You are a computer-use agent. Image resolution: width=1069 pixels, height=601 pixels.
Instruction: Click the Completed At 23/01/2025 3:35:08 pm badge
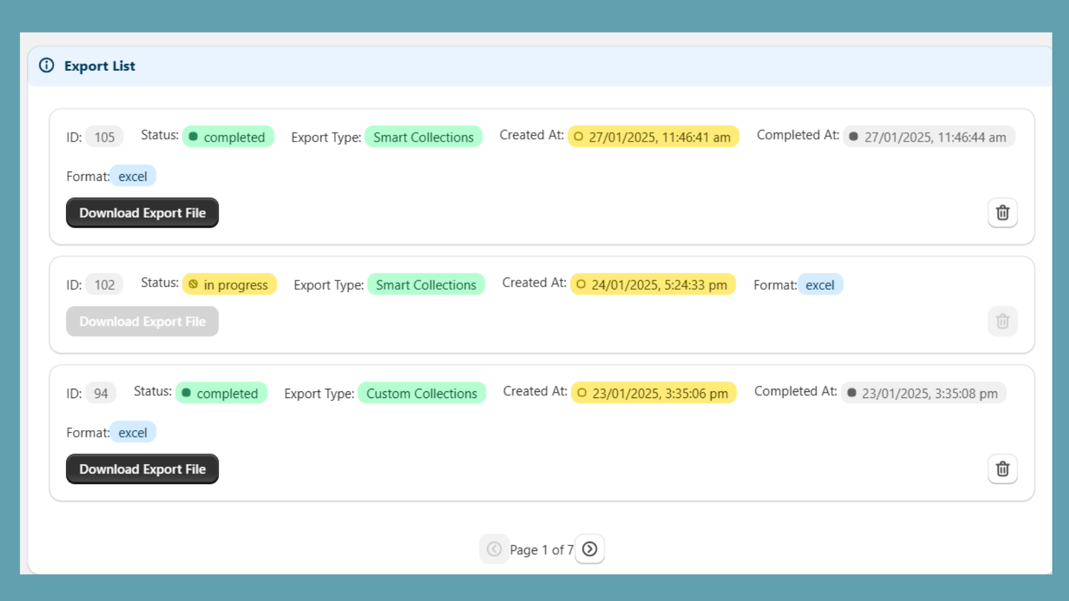pyautogui.click(x=923, y=393)
